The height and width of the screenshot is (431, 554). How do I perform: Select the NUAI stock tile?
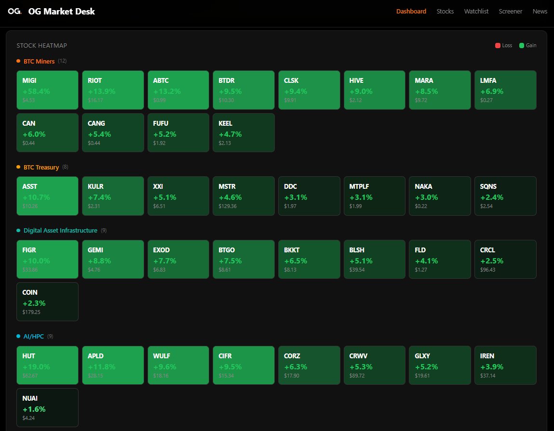(x=47, y=407)
